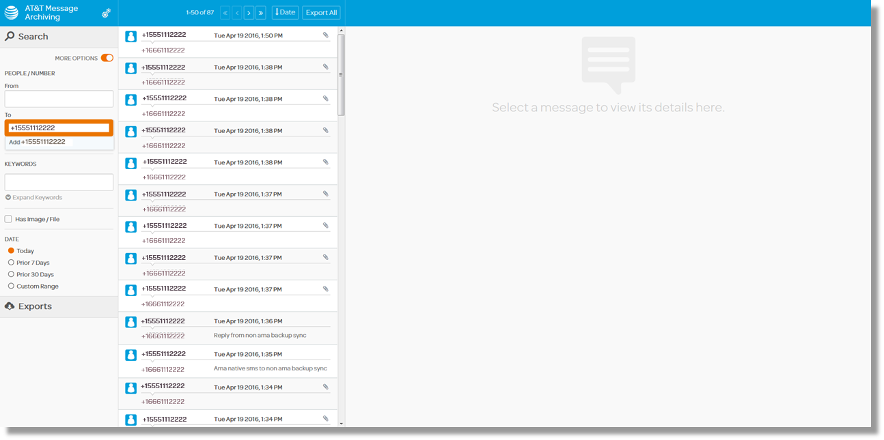Toggle the MORE OPTIONS switch
884x440 pixels.
coord(107,58)
